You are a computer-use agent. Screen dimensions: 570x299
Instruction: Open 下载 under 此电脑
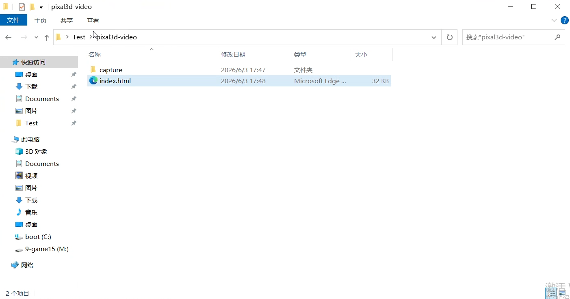click(31, 200)
